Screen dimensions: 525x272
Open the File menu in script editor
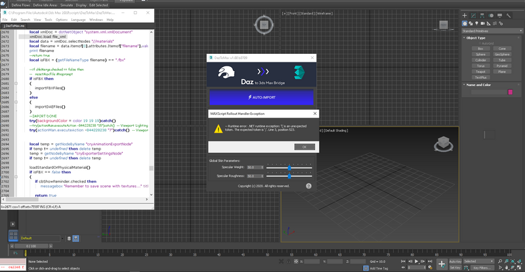tap(5, 20)
